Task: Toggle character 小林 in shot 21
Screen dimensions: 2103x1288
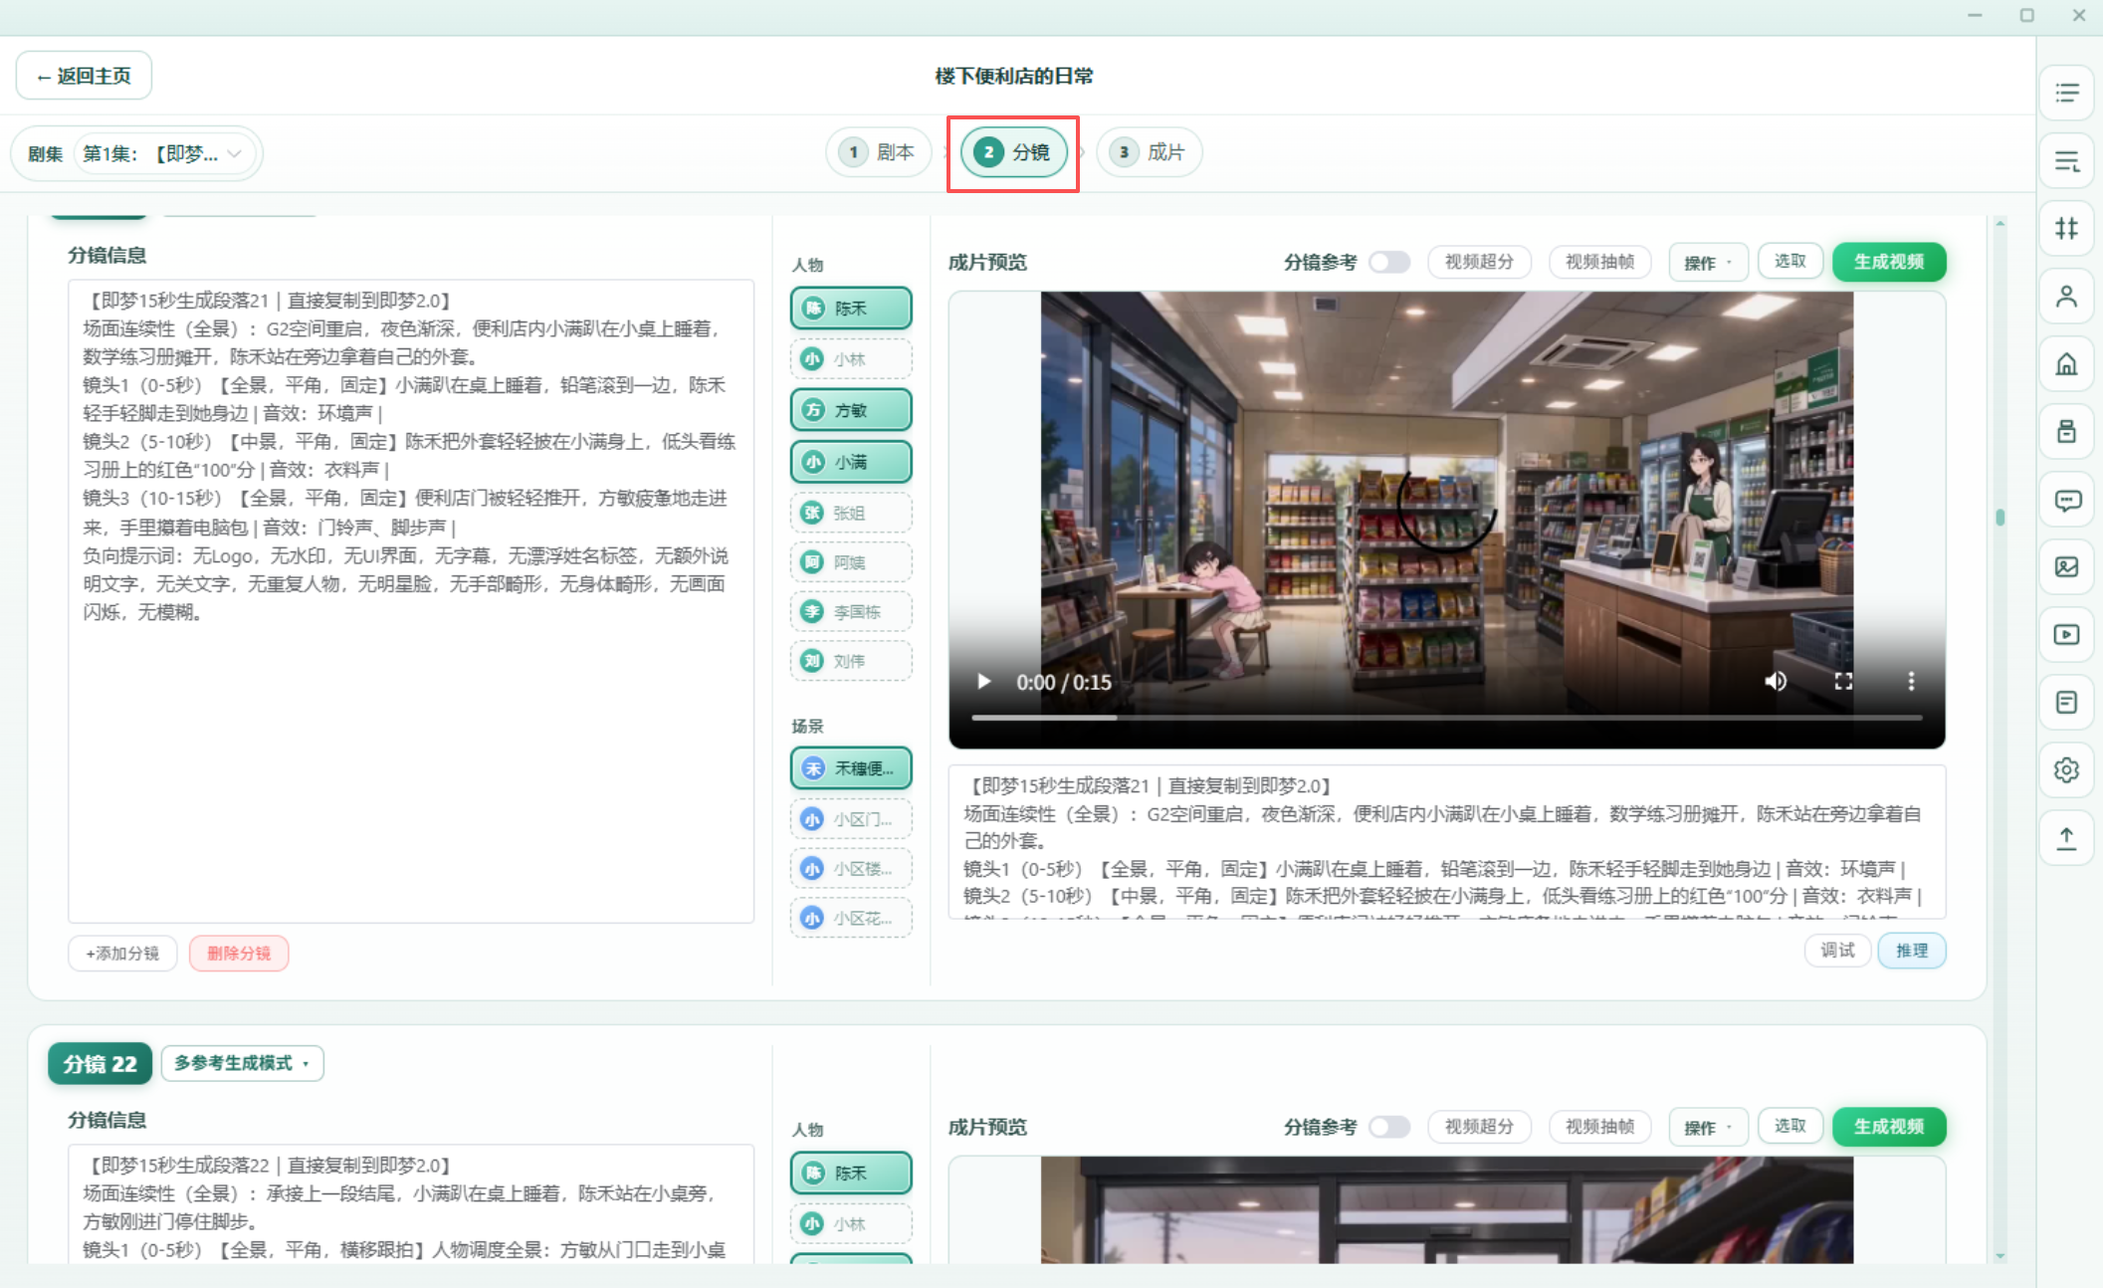Action: tap(851, 359)
